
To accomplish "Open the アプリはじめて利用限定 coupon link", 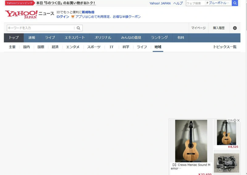I will click(x=108, y=16).
